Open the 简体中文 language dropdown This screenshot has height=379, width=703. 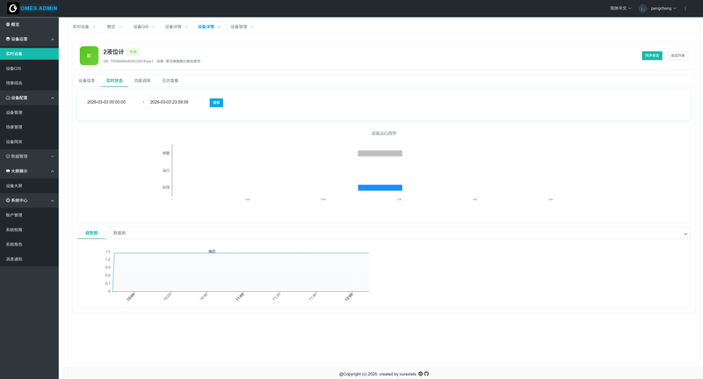620,8
